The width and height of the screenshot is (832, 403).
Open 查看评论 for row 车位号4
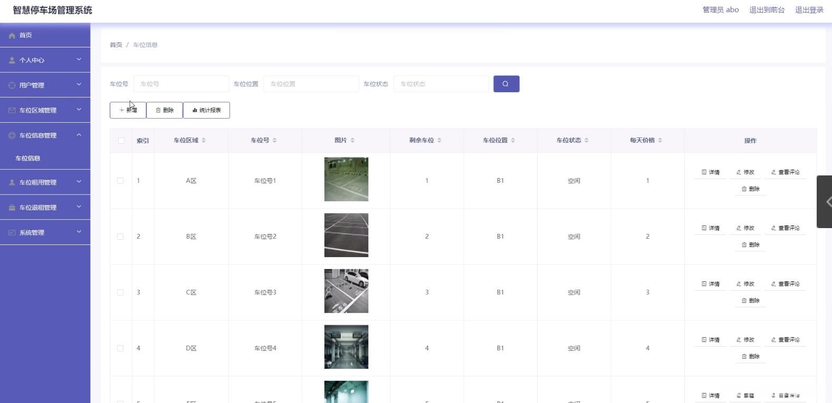pyautogui.click(x=786, y=340)
